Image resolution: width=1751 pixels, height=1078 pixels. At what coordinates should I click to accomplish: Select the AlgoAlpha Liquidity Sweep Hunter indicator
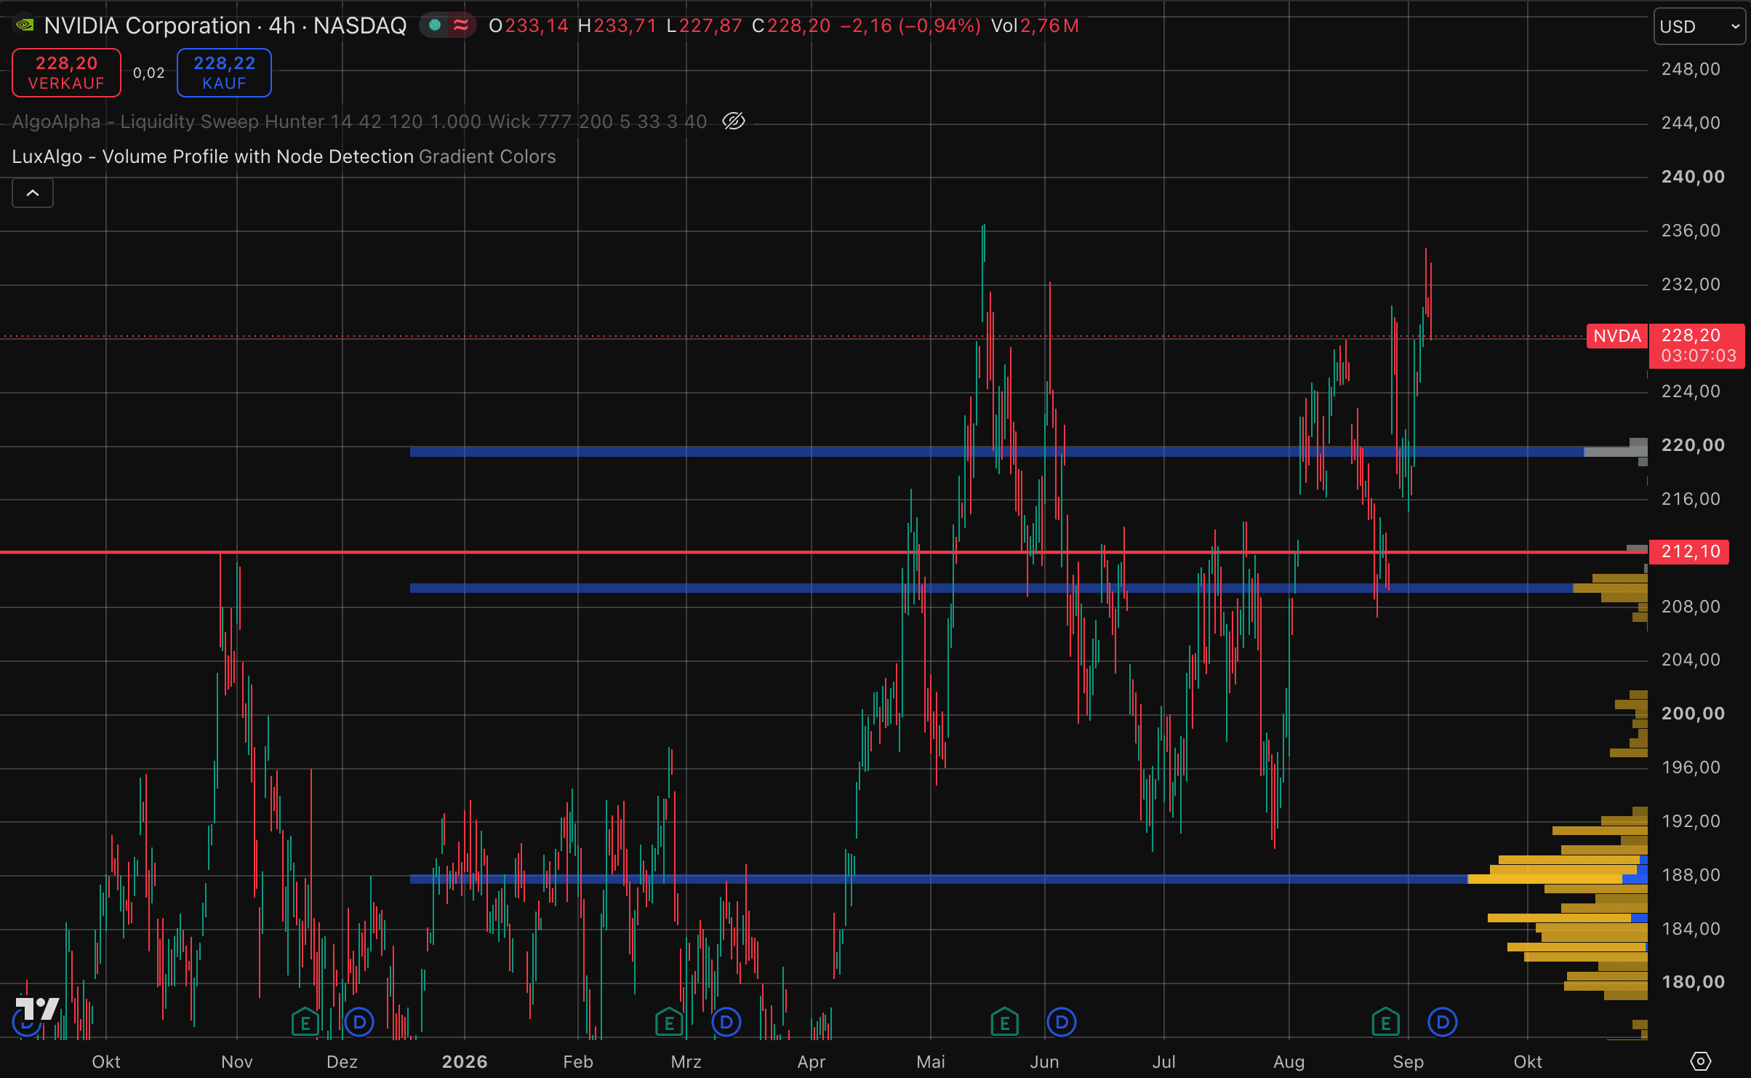pos(359,121)
